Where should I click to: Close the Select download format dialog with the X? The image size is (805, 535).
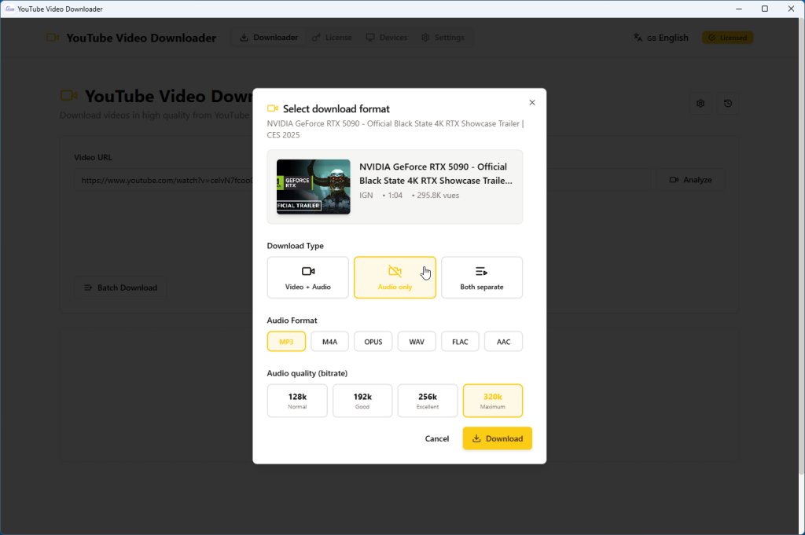point(531,102)
